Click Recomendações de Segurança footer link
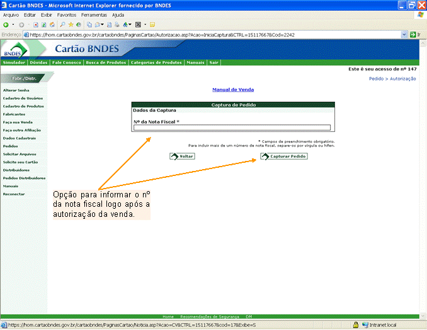 tap(210, 317)
